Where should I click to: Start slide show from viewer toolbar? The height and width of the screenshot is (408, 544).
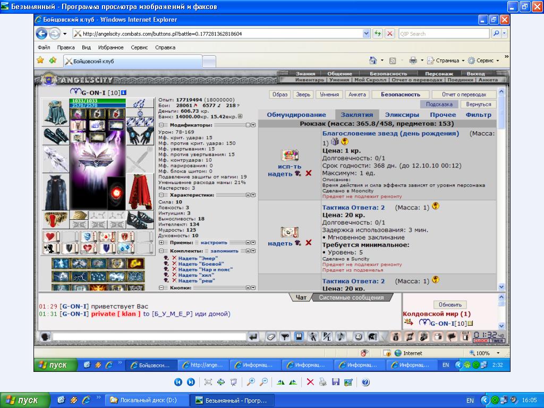pos(234,382)
